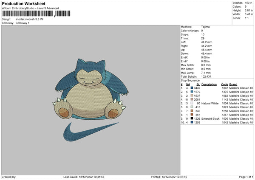Select design name 'snorlax swoosh 3,8 IN'
This screenshot has width=255, height=180.
[x=29, y=19]
